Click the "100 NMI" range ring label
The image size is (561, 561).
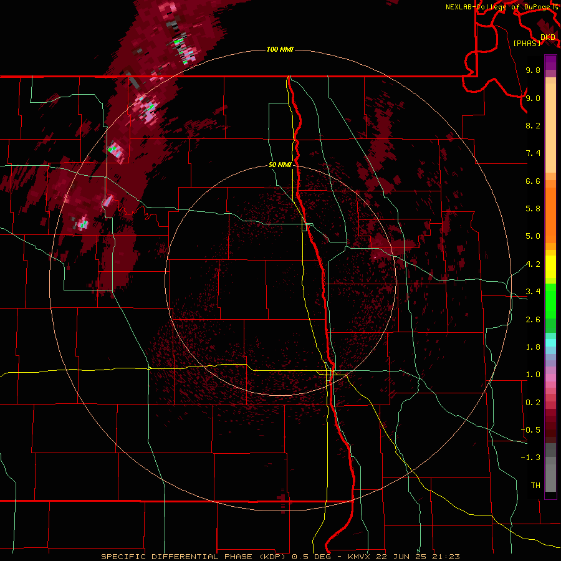pos(280,49)
